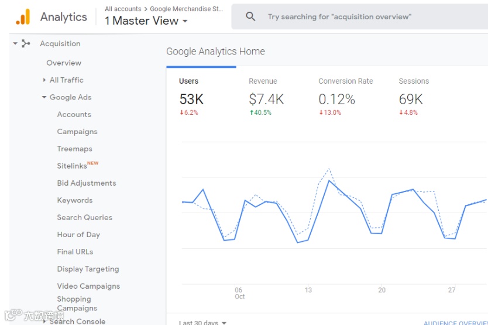
Task: Click the Google Analytics Home heading
Action: point(215,51)
